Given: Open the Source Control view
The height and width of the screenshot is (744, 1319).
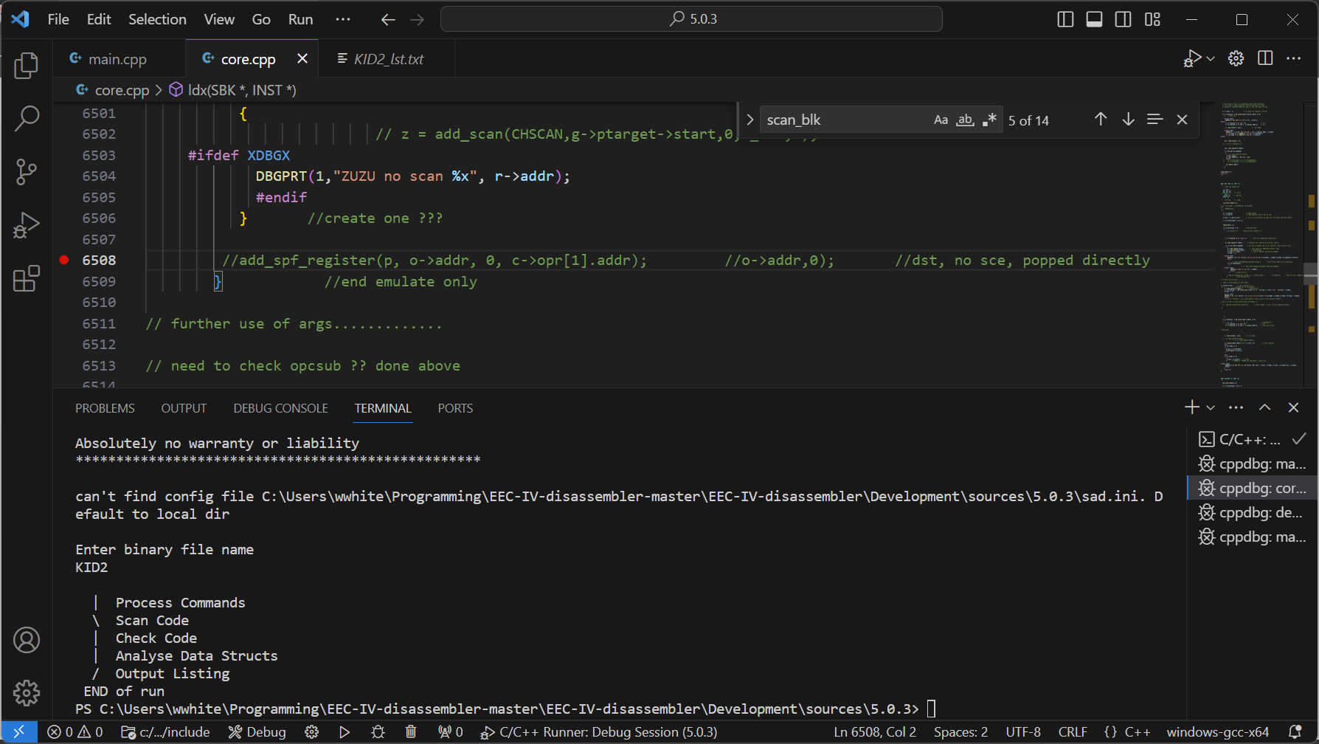Looking at the screenshot, I should [27, 172].
